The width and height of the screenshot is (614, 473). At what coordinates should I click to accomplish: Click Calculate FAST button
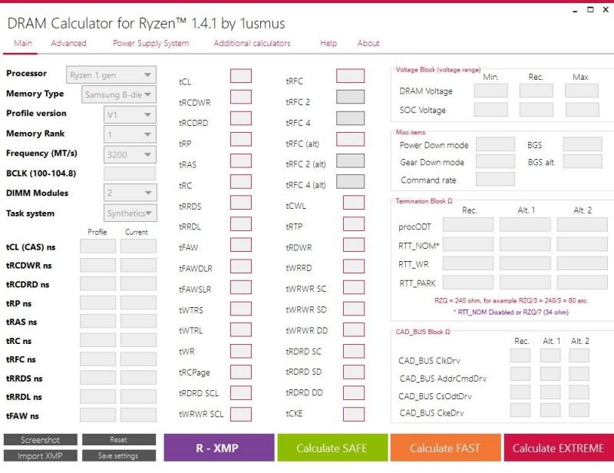pyautogui.click(x=446, y=448)
